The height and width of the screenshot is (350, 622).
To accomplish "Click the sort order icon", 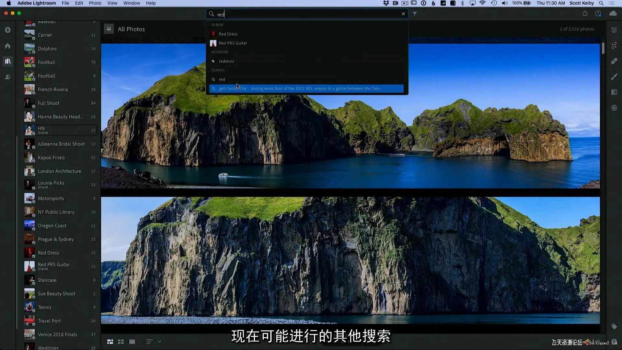I will click(149, 342).
